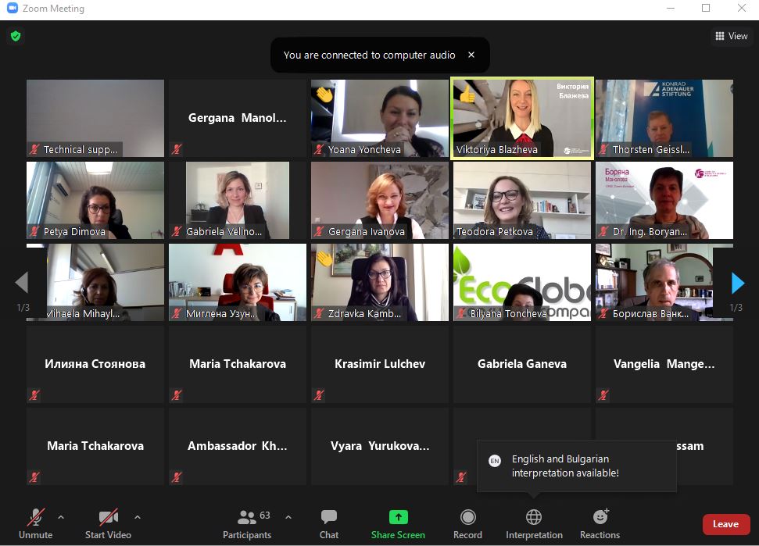Dismiss the computer audio notification
The width and height of the screenshot is (759, 546).
pyautogui.click(x=471, y=55)
